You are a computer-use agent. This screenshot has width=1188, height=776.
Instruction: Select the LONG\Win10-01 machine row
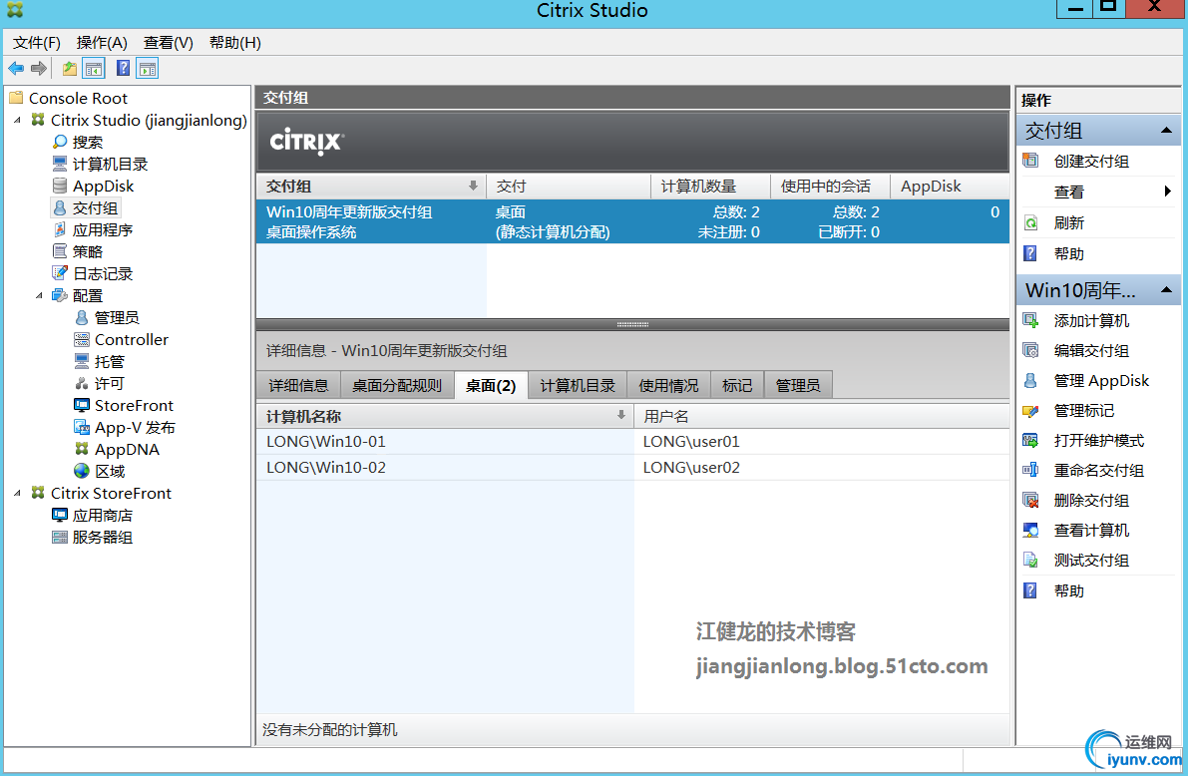pos(632,441)
